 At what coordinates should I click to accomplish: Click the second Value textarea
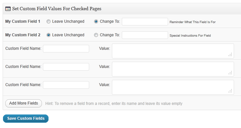(173, 69)
